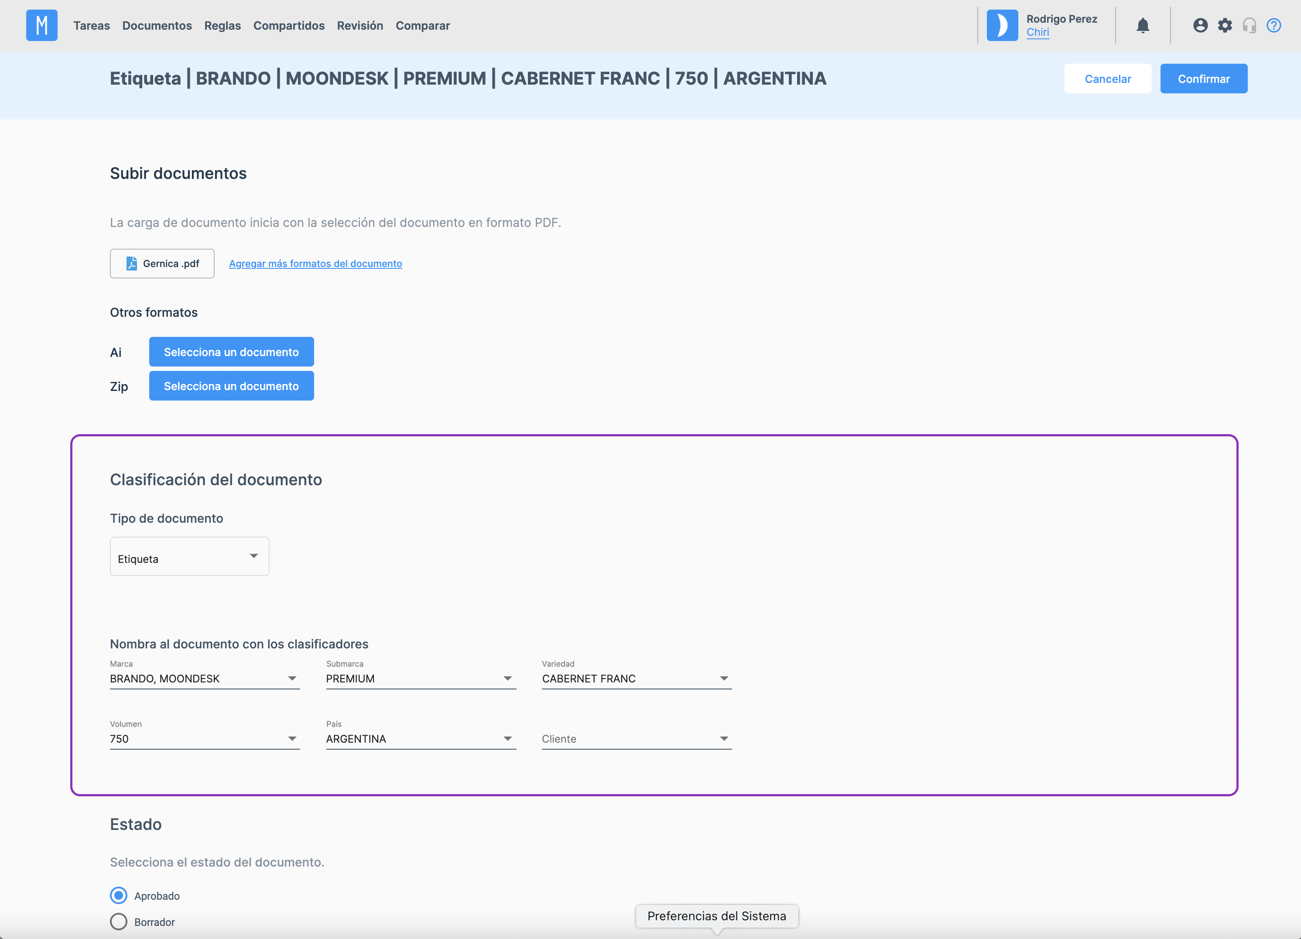1301x939 pixels.
Task: Switch to Compartidos
Action: point(289,26)
